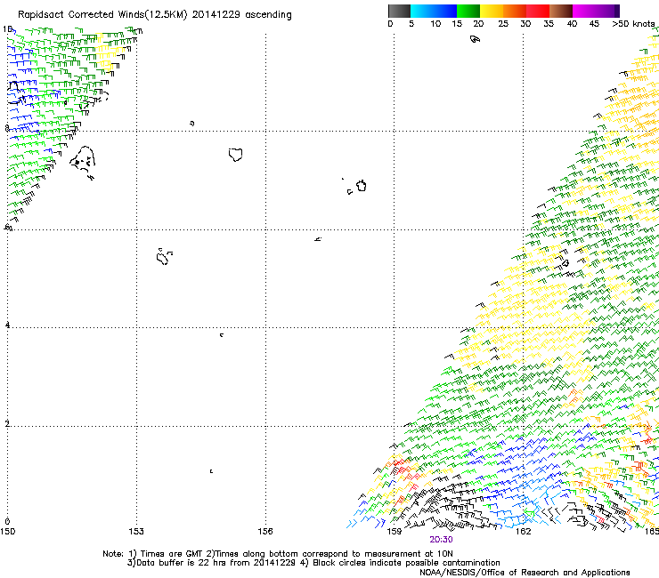Click the island outline near 153.7E 5.5N
This screenshot has height=578, width=659.
tap(164, 256)
